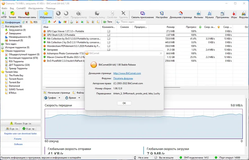Open the Инструменты menu
The height and width of the screenshot is (160, 249).
coord(35,8)
